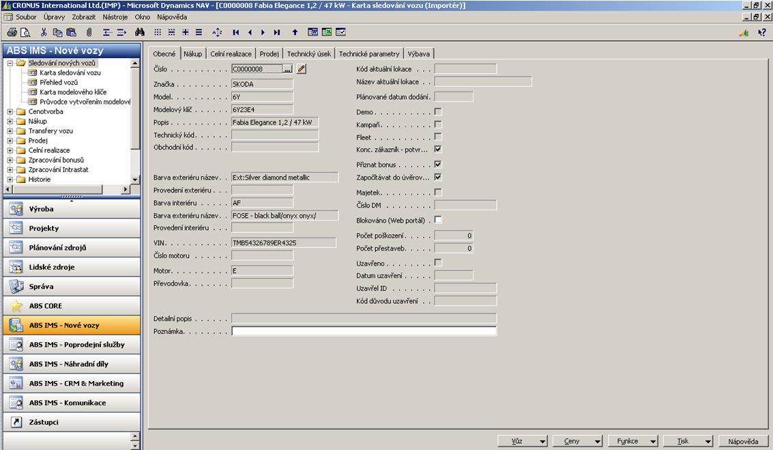
Task: Open the Vůz dropdown button menu
Action: coord(523,441)
